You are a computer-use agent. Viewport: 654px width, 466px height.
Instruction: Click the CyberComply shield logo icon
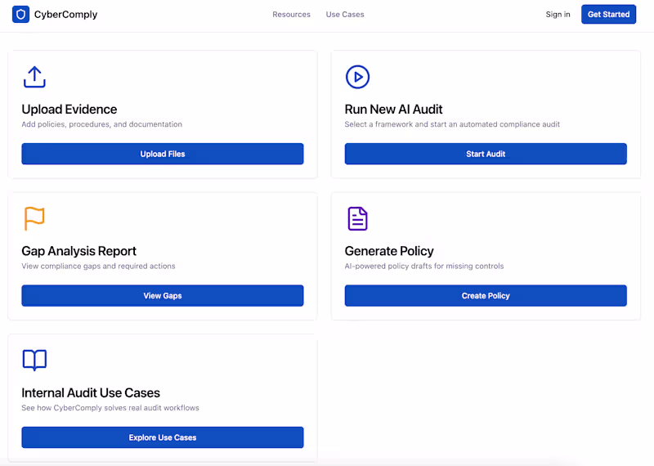21,14
